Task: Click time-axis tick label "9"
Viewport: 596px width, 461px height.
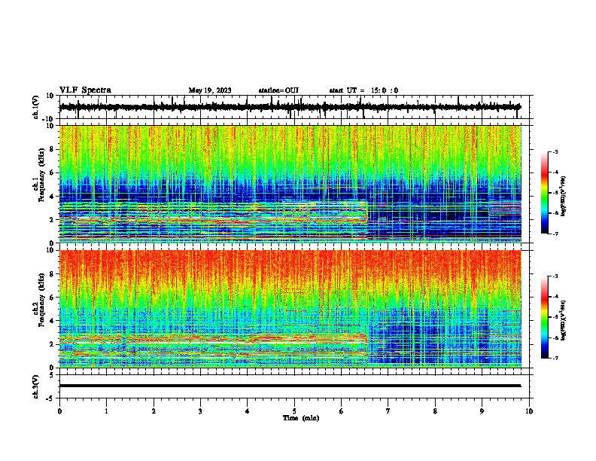Action: 482,411
